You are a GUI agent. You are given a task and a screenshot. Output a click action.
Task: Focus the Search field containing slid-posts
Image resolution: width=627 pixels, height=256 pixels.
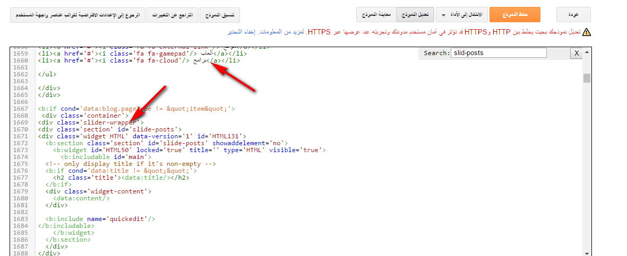498,53
